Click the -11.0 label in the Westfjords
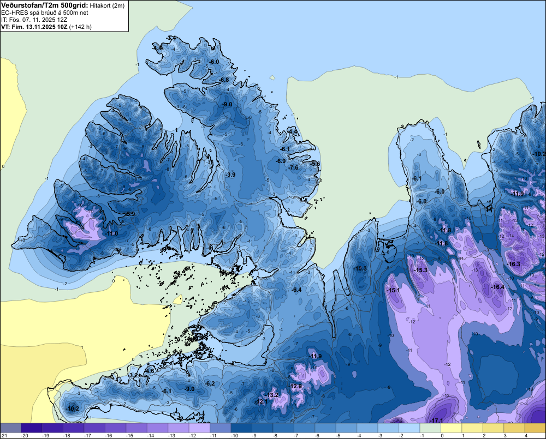546x439 pixels. pyautogui.click(x=112, y=234)
